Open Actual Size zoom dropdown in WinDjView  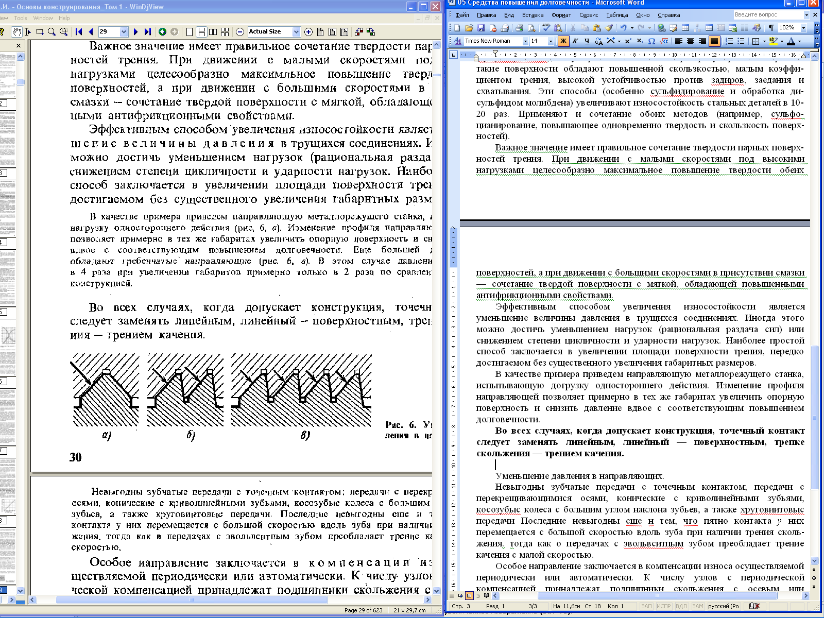coord(296,32)
